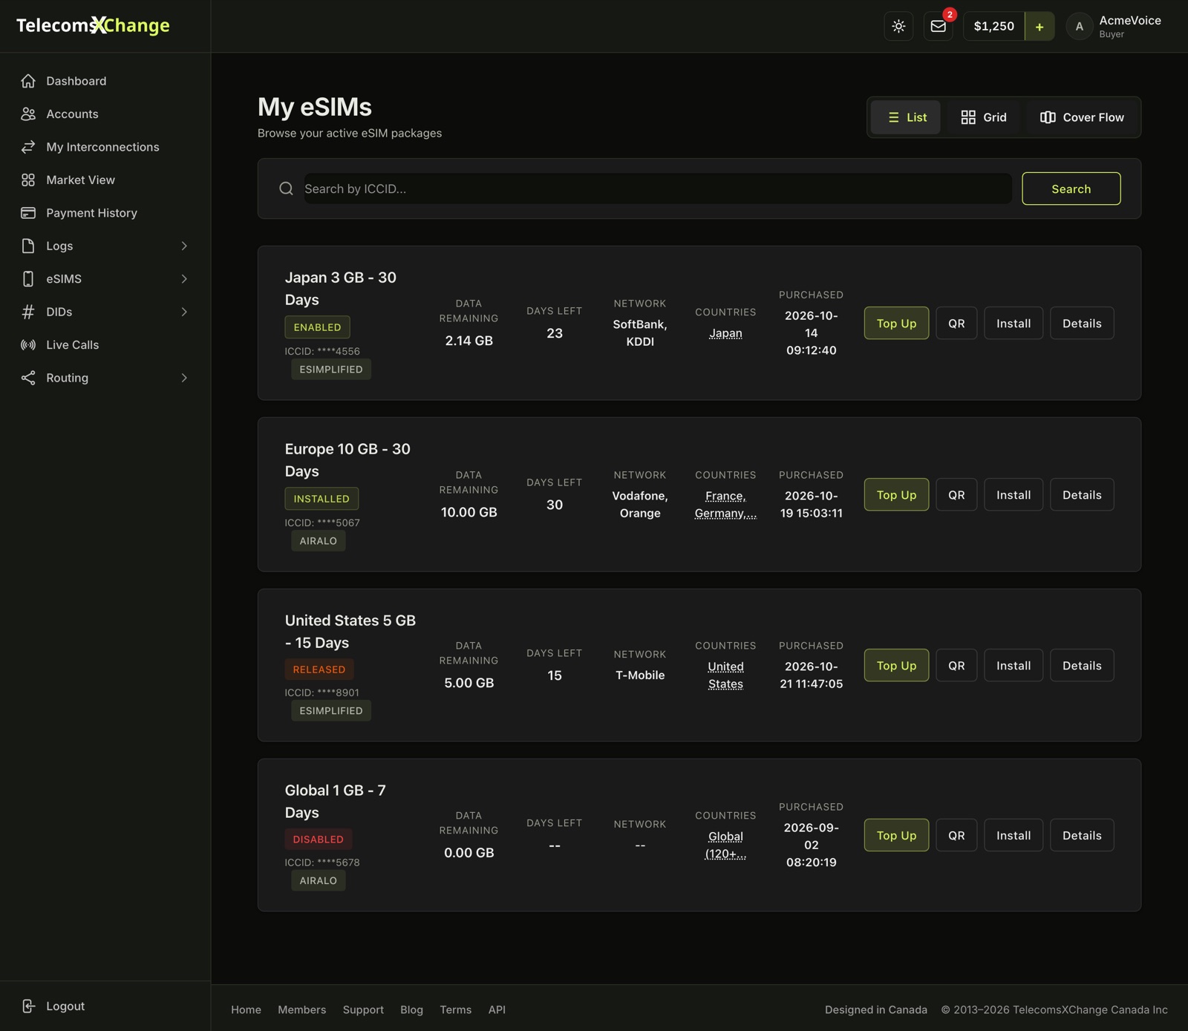Click the Live Calls broadcast icon
Viewport: 1188px width, 1031px height.
coord(28,344)
